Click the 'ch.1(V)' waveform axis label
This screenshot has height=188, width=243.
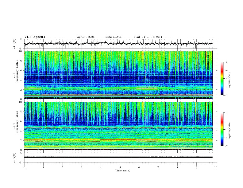[15, 44]
